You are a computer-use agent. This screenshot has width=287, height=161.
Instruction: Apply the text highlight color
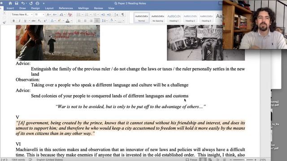[59, 21]
